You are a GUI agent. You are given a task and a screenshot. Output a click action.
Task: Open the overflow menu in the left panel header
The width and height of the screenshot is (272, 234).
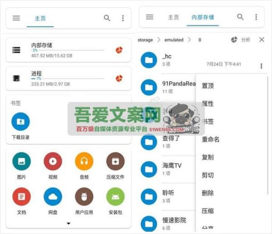click(123, 18)
